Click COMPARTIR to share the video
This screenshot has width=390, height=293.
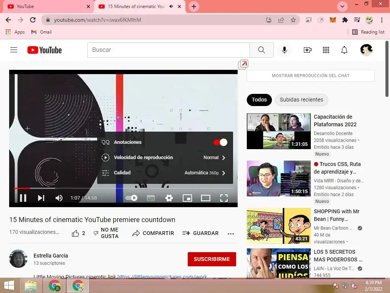tap(153, 233)
